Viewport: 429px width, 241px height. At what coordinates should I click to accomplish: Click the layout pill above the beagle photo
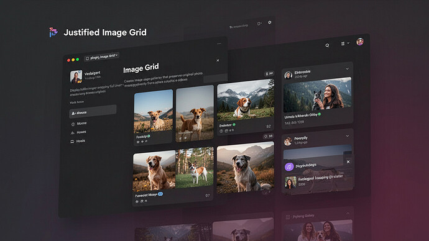tap(269, 73)
